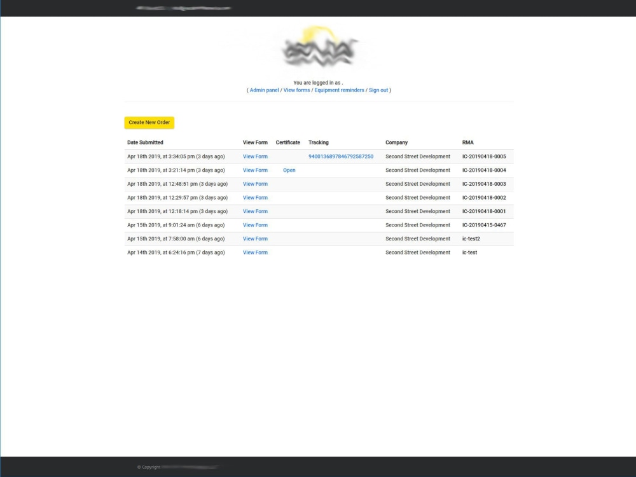Select date Apr 18th 2019 at 3:21:14 pm
The width and height of the screenshot is (636, 477).
(176, 170)
